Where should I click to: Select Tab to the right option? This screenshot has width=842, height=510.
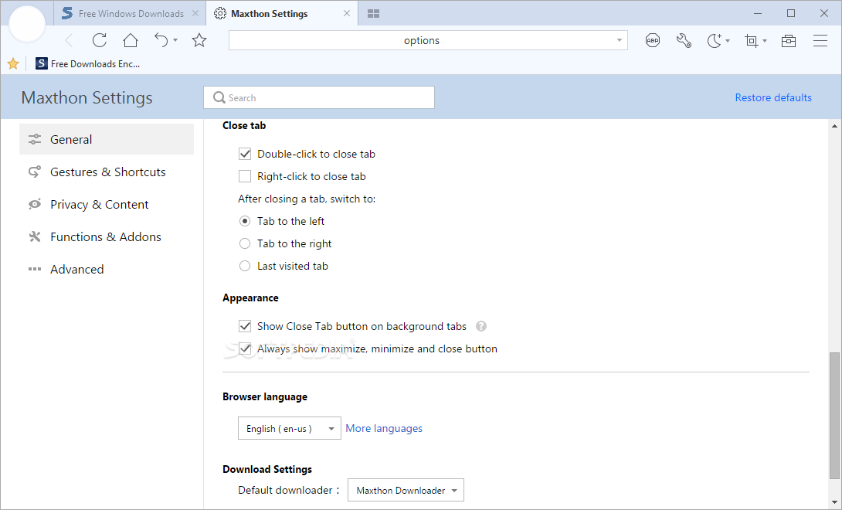[245, 244]
